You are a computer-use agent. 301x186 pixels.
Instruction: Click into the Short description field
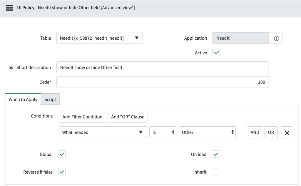[x=163, y=67]
